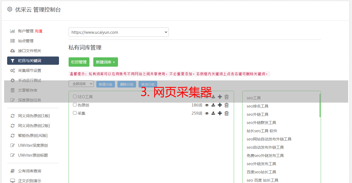Click the server icon for 站点管理
The image size is (352, 183).
[x=13, y=41]
